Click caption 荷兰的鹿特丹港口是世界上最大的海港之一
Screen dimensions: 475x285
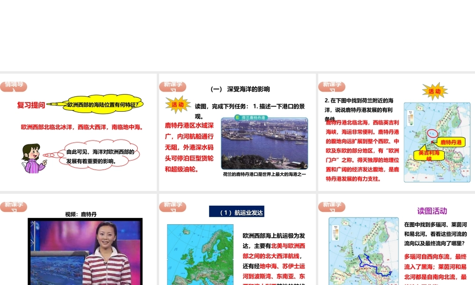(265, 174)
